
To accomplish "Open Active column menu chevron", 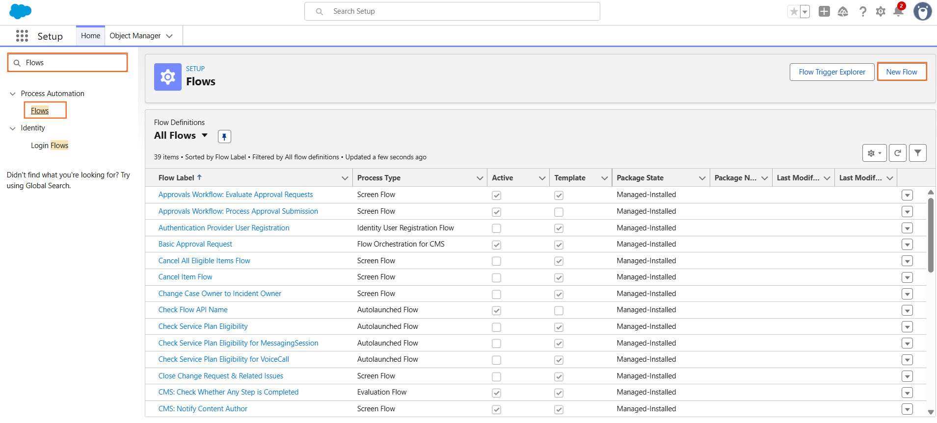I will 542,178.
